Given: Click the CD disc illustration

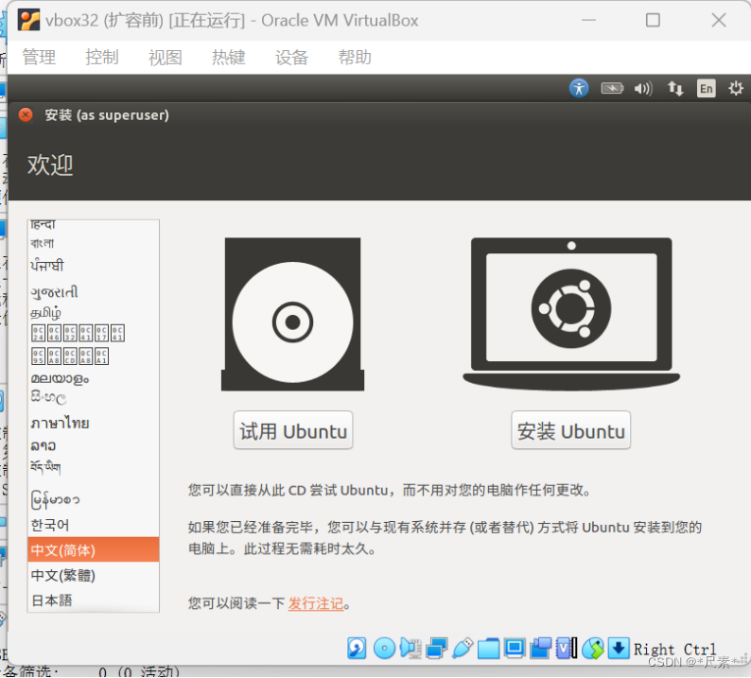Looking at the screenshot, I should pos(292,314).
